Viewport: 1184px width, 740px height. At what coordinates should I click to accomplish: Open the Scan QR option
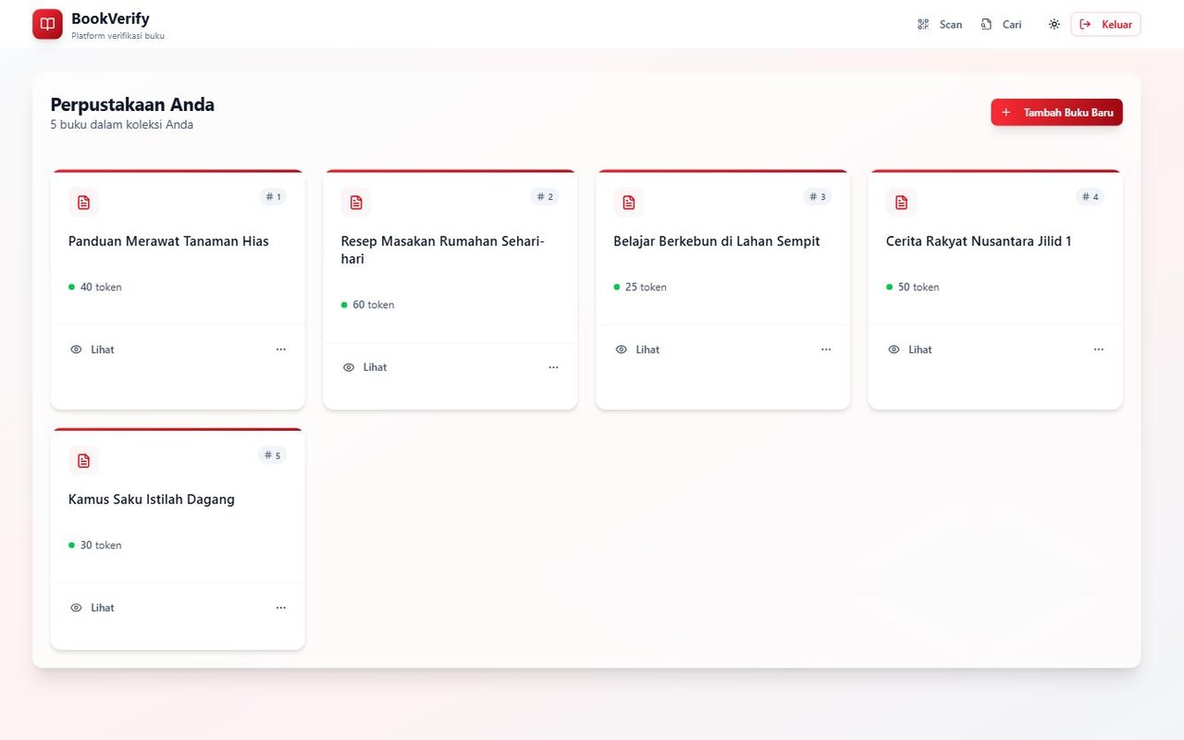point(940,25)
